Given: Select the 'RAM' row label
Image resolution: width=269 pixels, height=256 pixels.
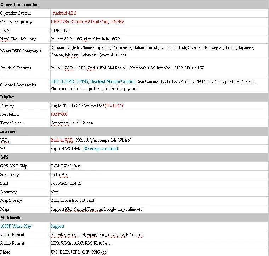Looking at the screenshot, I should pos(5,30).
